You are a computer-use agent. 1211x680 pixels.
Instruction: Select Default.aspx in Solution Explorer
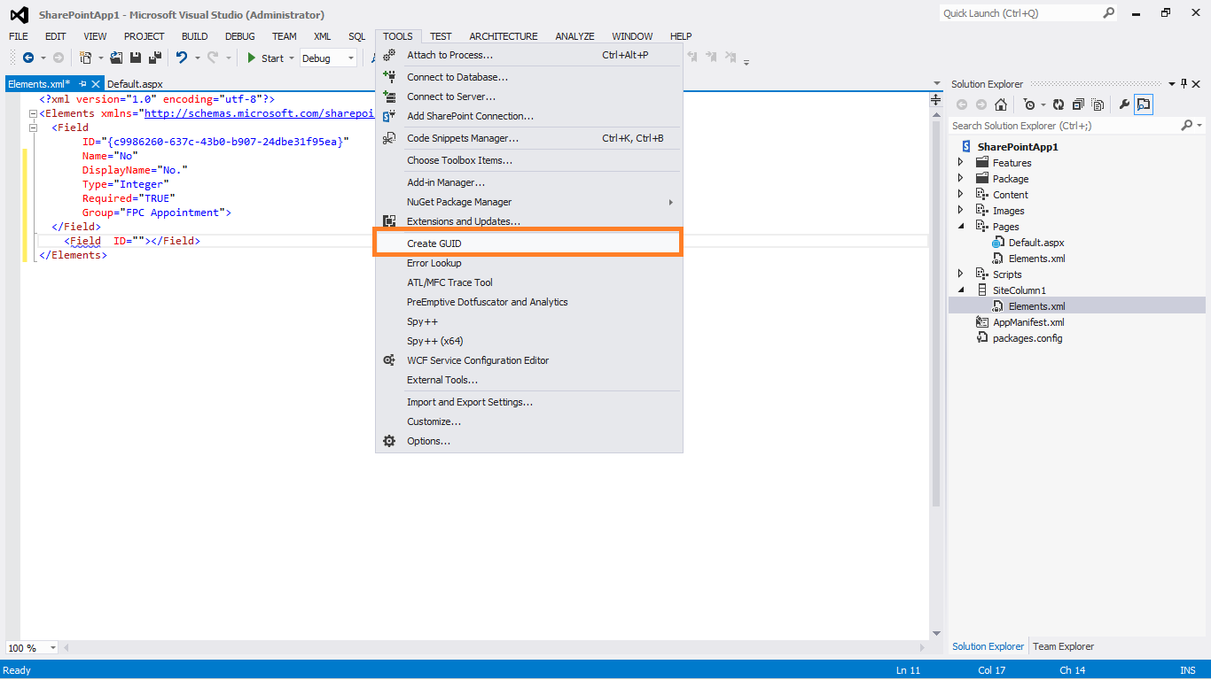pos(1035,243)
